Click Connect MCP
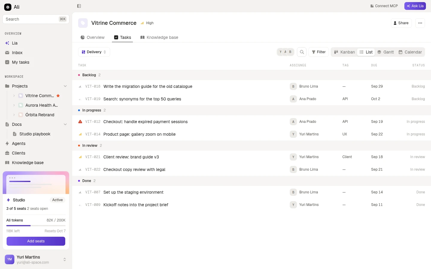Viewport: 431px width, 269px height. tap(384, 6)
